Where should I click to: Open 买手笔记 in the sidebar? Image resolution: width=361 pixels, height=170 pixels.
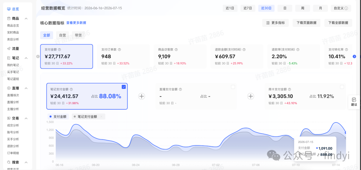(x=13, y=72)
